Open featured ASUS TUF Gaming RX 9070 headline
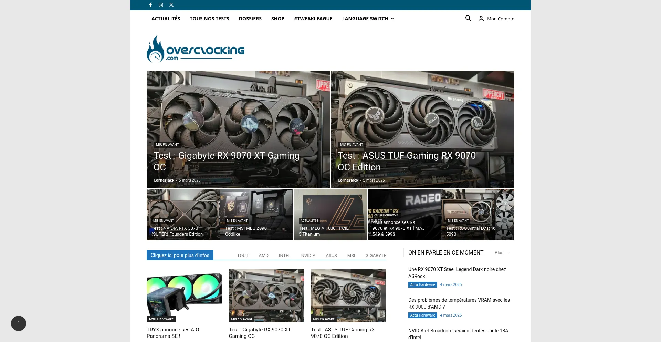The image size is (661, 342). click(x=407, y=161)
